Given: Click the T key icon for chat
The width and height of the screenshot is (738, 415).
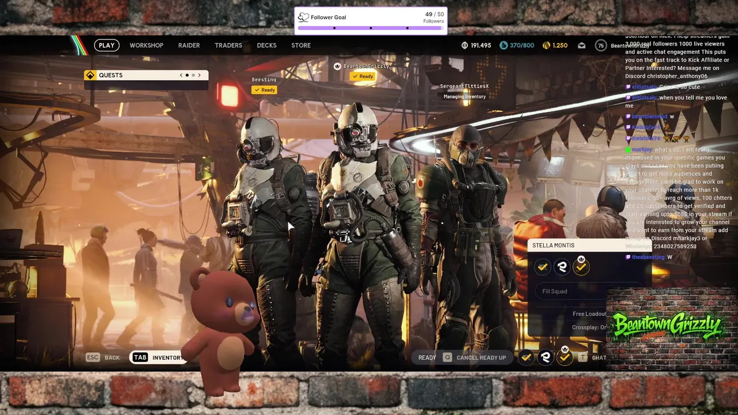Looking at the screenshot, I should coord(583,357).
